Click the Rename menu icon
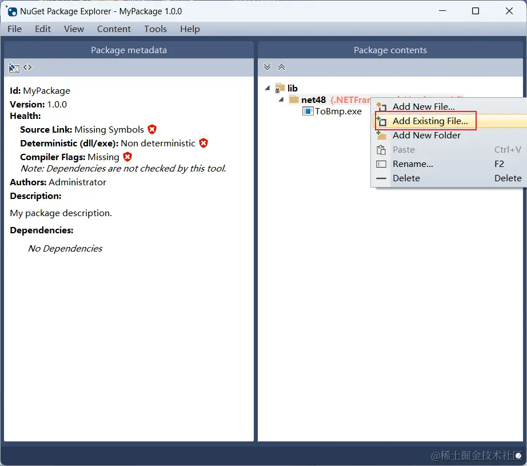Viewport: 527px width, 466px height. pyautogui.click(x=381, y=164)
